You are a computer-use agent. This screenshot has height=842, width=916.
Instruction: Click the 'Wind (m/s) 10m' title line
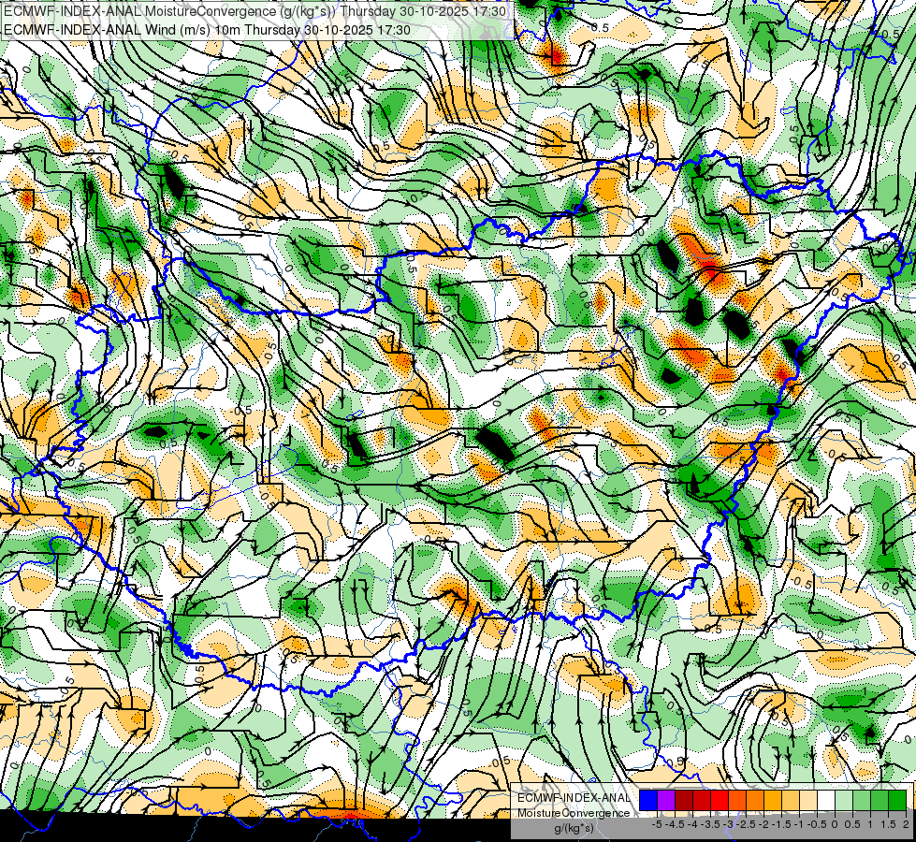pos(207,30)
